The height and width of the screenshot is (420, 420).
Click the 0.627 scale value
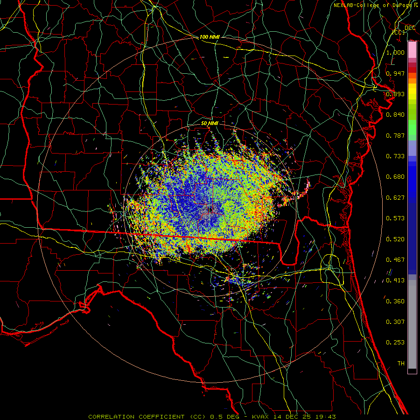click(x=395, y=198)
